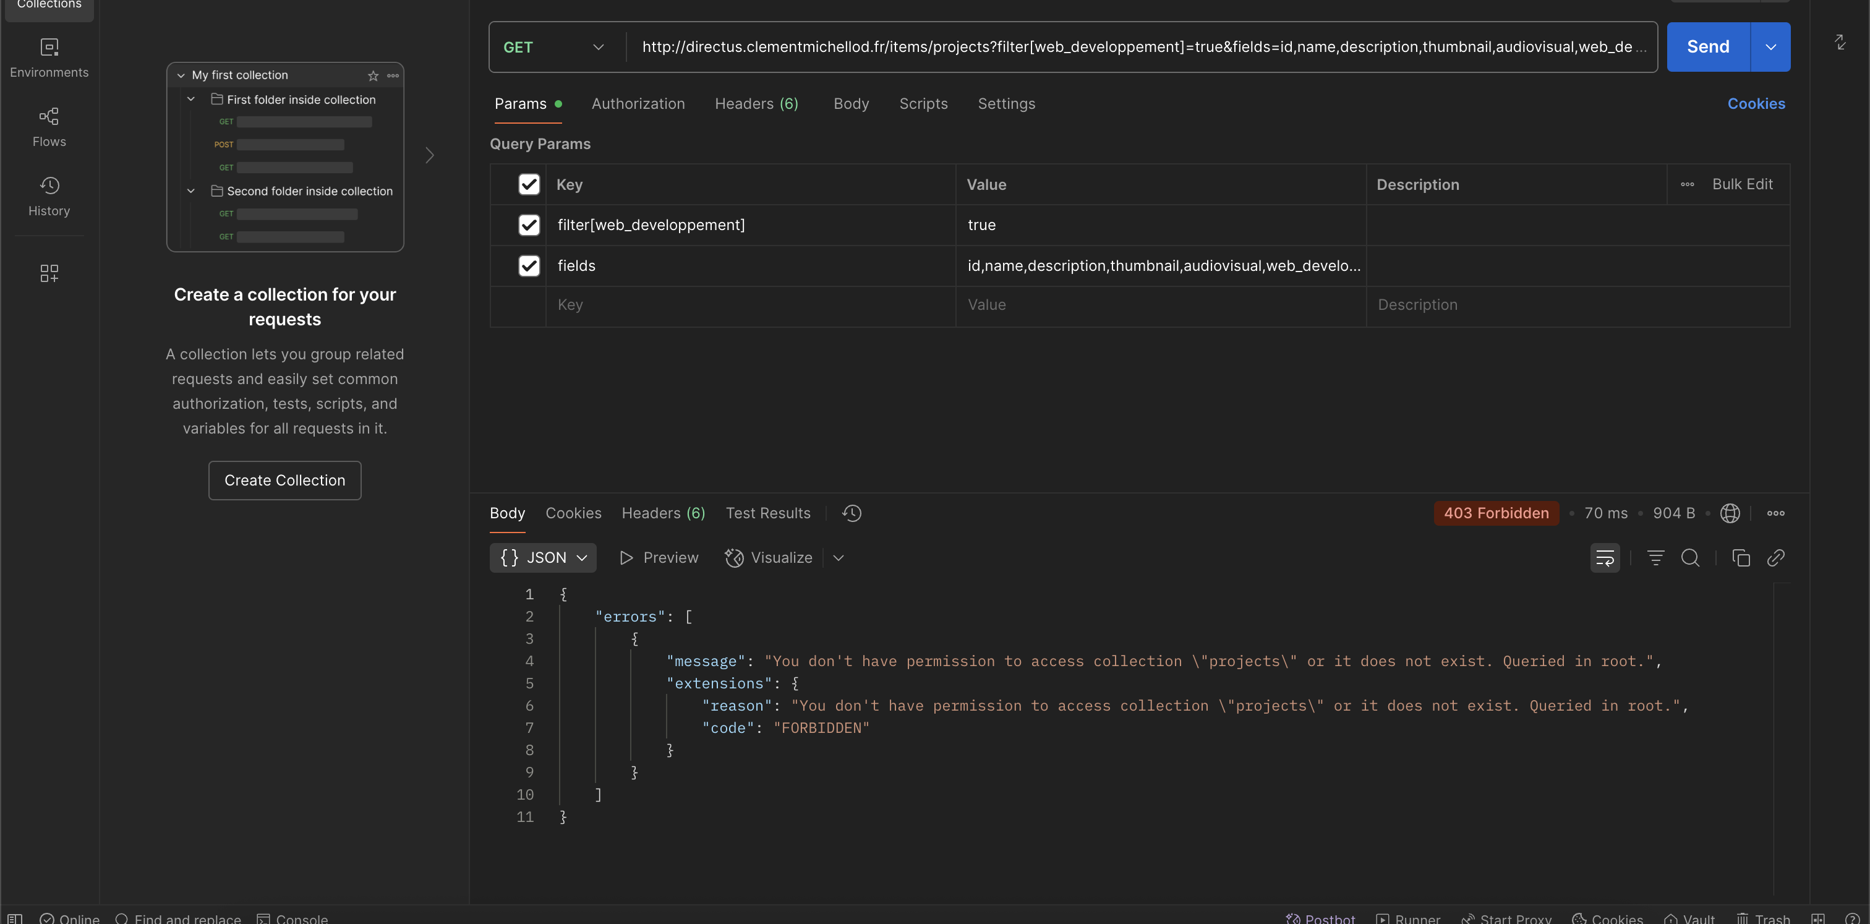1870x924 pixels.
Task: Click Create Collection button
Action: pyautogui.click(x=284, y=481)
